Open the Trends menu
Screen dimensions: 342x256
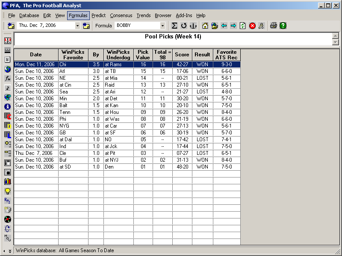click(x=144, y=15)
